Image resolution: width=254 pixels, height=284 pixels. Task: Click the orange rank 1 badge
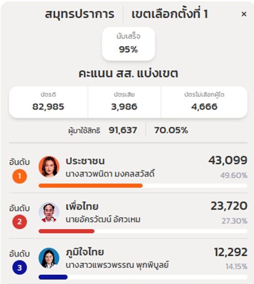(x=20, y=176)
